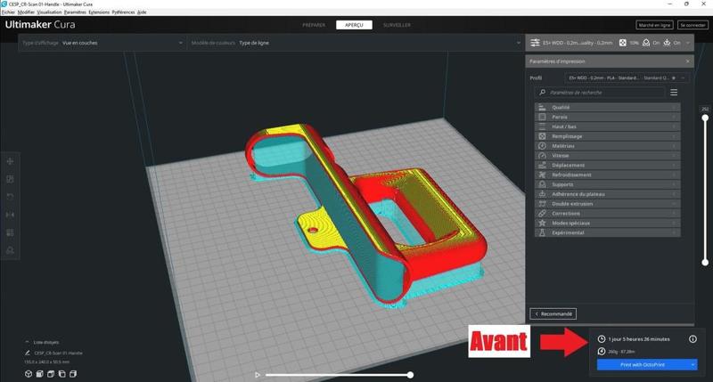The height and width of the screenshot is (382, 713).
Task: Switch to front view cube icon
Action: (39, 374)
